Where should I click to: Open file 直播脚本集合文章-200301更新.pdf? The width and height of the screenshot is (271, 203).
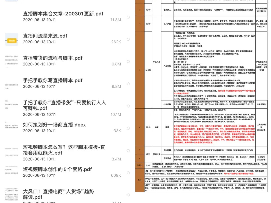[x=63, y=14]
